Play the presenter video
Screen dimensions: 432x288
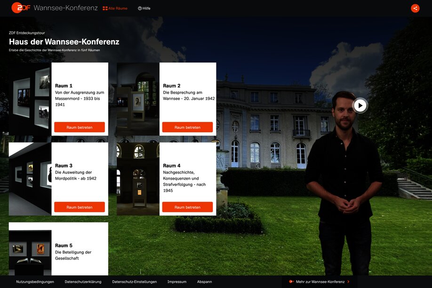point(360,105)
